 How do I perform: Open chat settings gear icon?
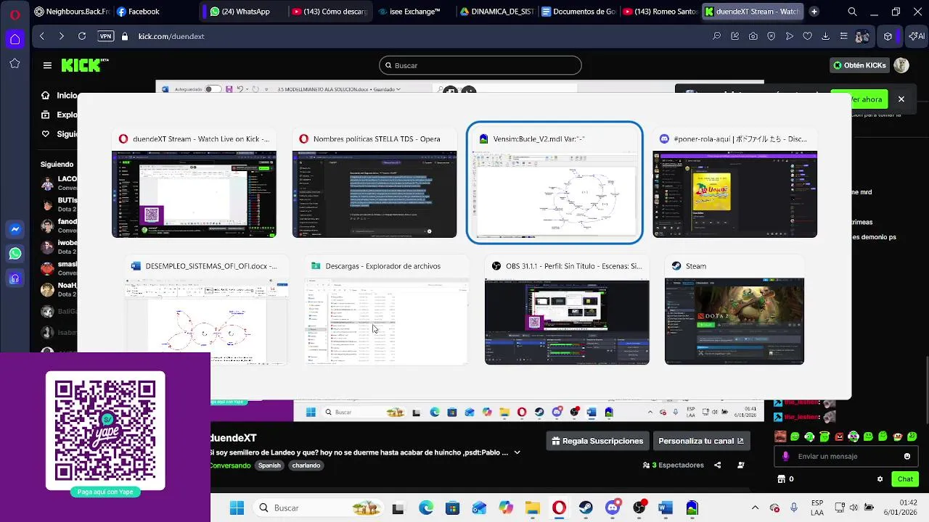click(880, 479)
